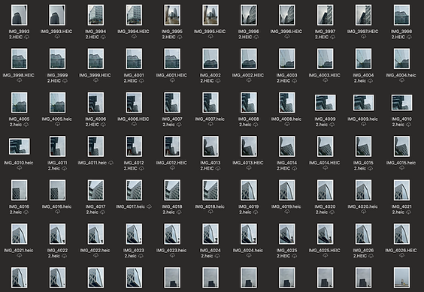Pick the IMG_4004.heic thumbnail
This screenshot has width=424, height=292.
click(402, 59)
